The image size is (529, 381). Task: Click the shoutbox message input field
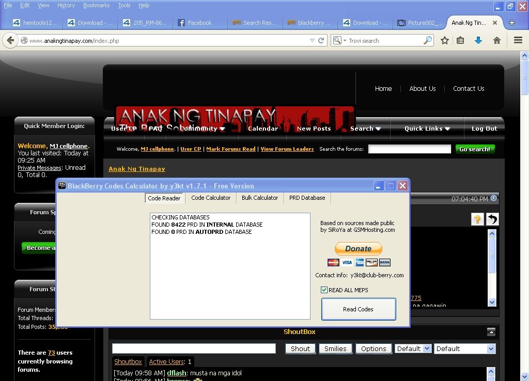pyautogui.click(x=194, y=348)
